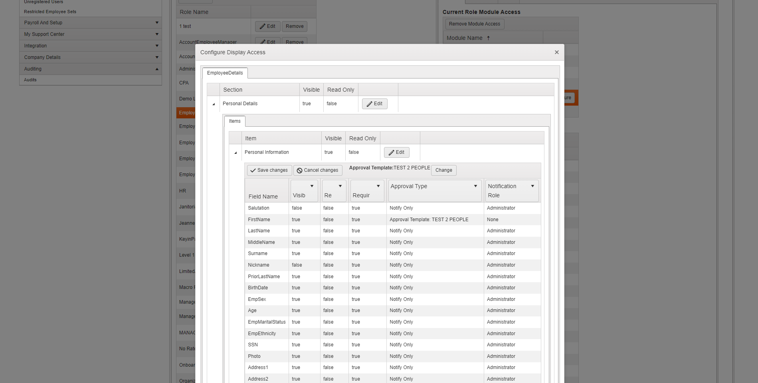Viewport: 758px width, 383px height.
Task: Close the Configure Display Access dialog
Action: pos(556,52)
